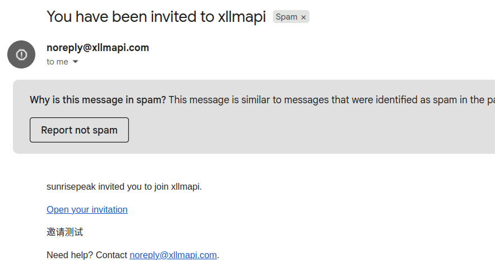
Task: Click empty gray banner area right of Report button
Action: coord(308,130)
